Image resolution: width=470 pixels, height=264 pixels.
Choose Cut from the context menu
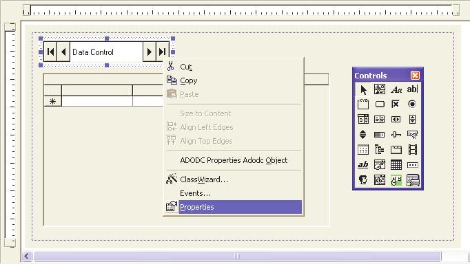click(x=234, y=67)
